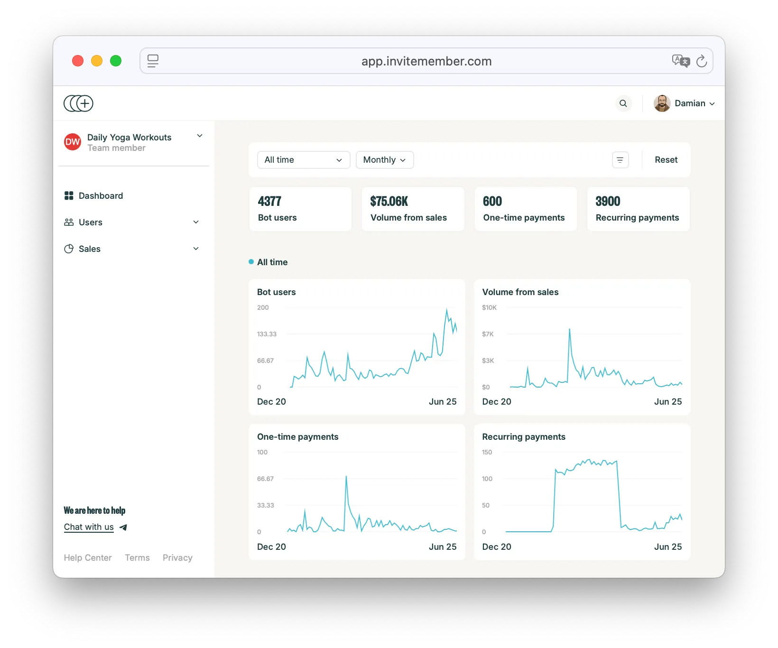Expand the Sales sidebar section

click(x=196, y=249)
